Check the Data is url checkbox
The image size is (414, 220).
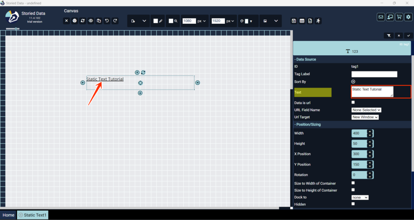tap(353, 103)
